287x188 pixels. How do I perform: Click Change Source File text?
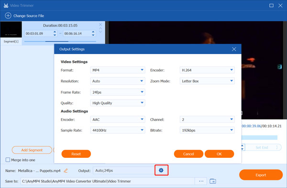29,16
